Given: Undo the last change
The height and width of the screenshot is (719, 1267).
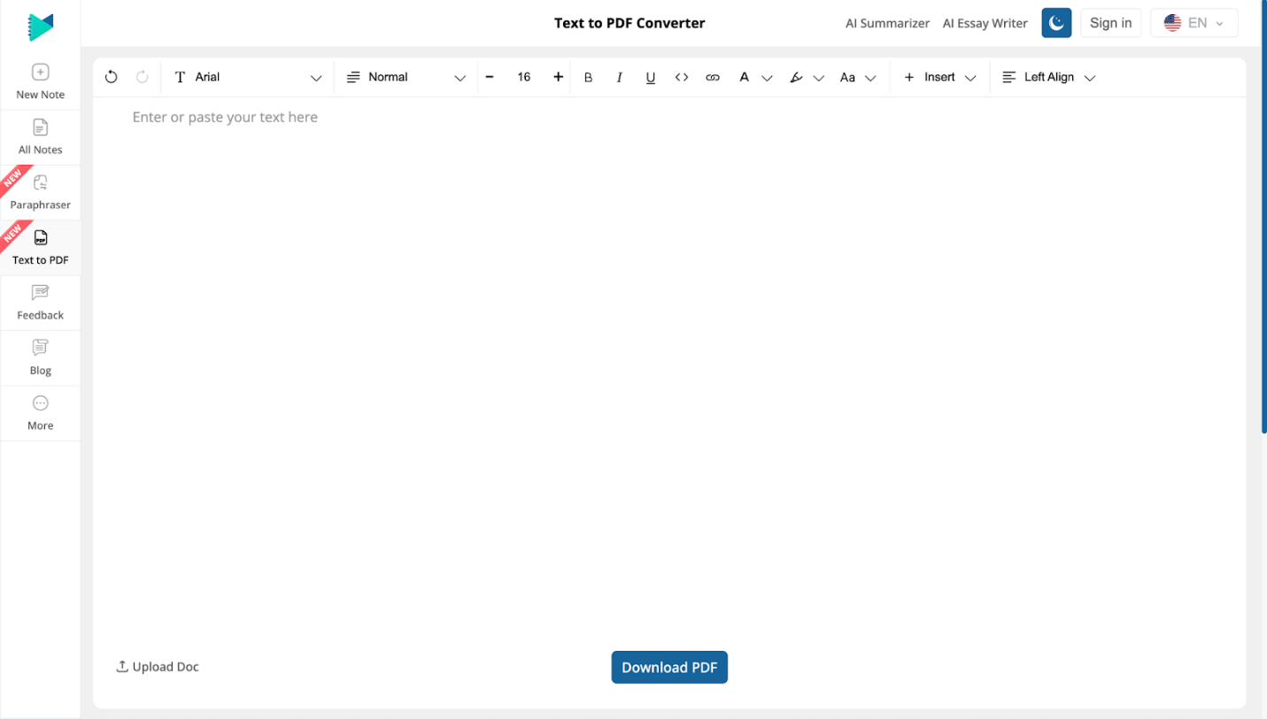Looking at the screenshot, I should coord(111,77).
